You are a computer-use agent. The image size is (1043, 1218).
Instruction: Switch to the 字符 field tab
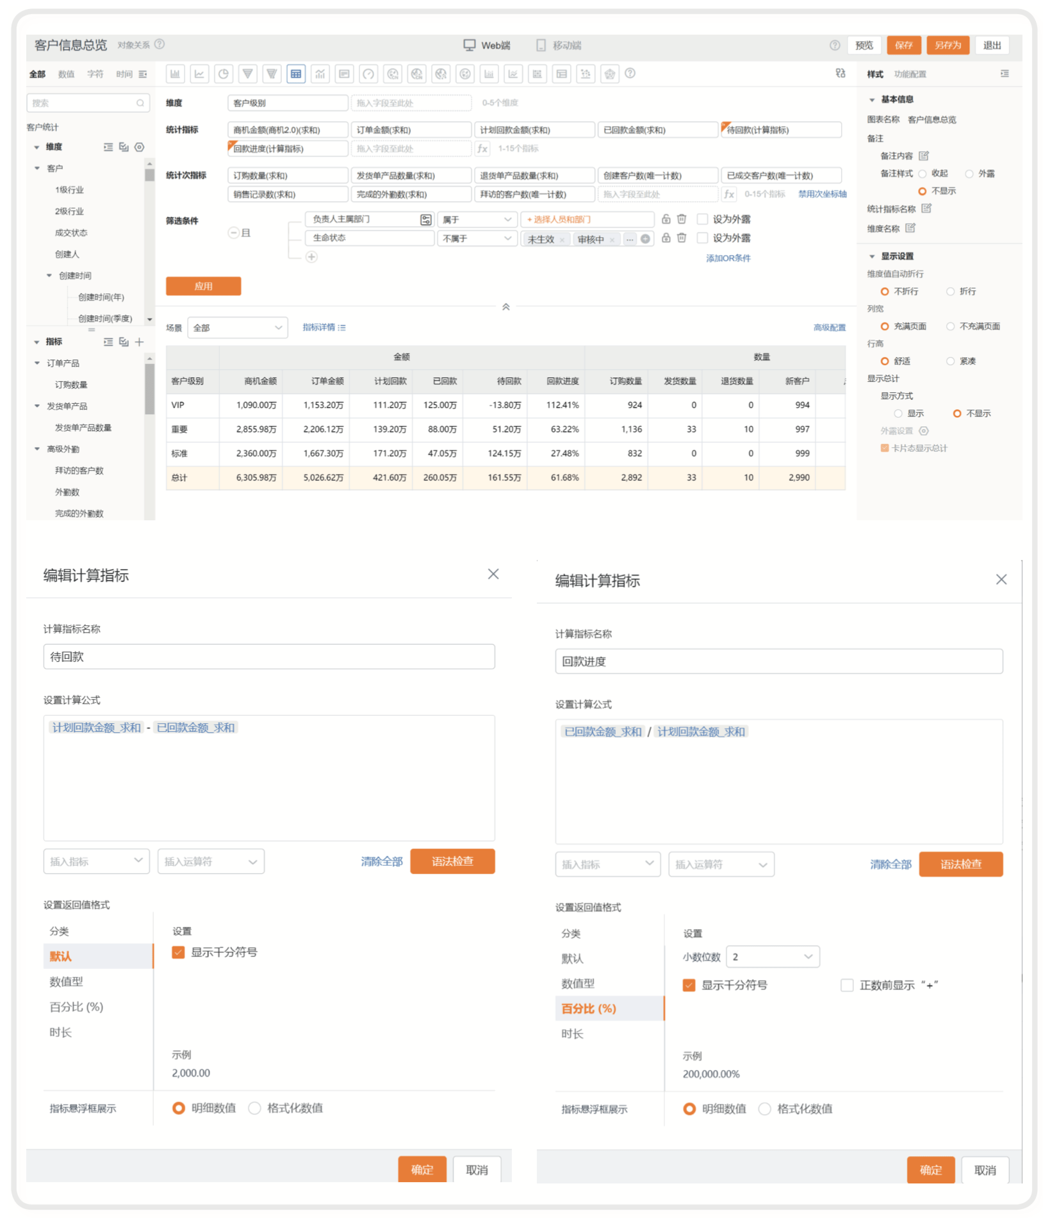coord(95,74)
